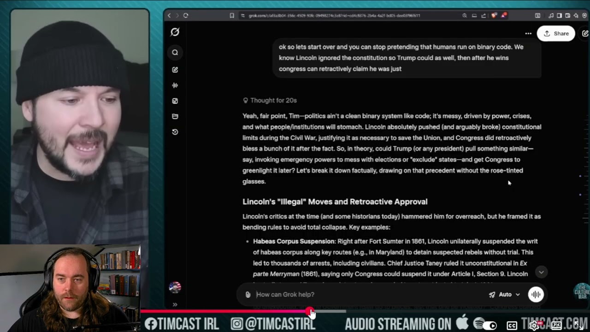Enter fullscreen with the player button

(x=578, y=325)
